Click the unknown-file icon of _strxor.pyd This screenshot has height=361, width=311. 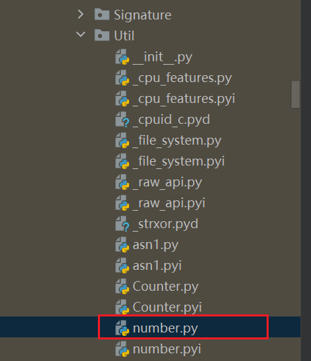(122, 224)
